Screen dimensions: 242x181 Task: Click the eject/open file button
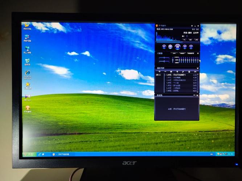(x=191, y=46)
